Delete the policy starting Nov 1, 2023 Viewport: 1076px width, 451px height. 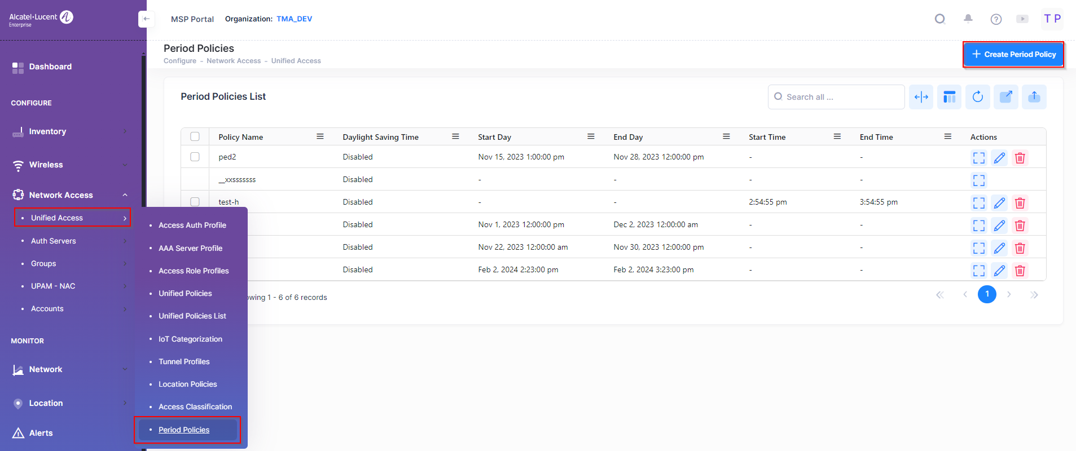click(x=1020, y=225)
